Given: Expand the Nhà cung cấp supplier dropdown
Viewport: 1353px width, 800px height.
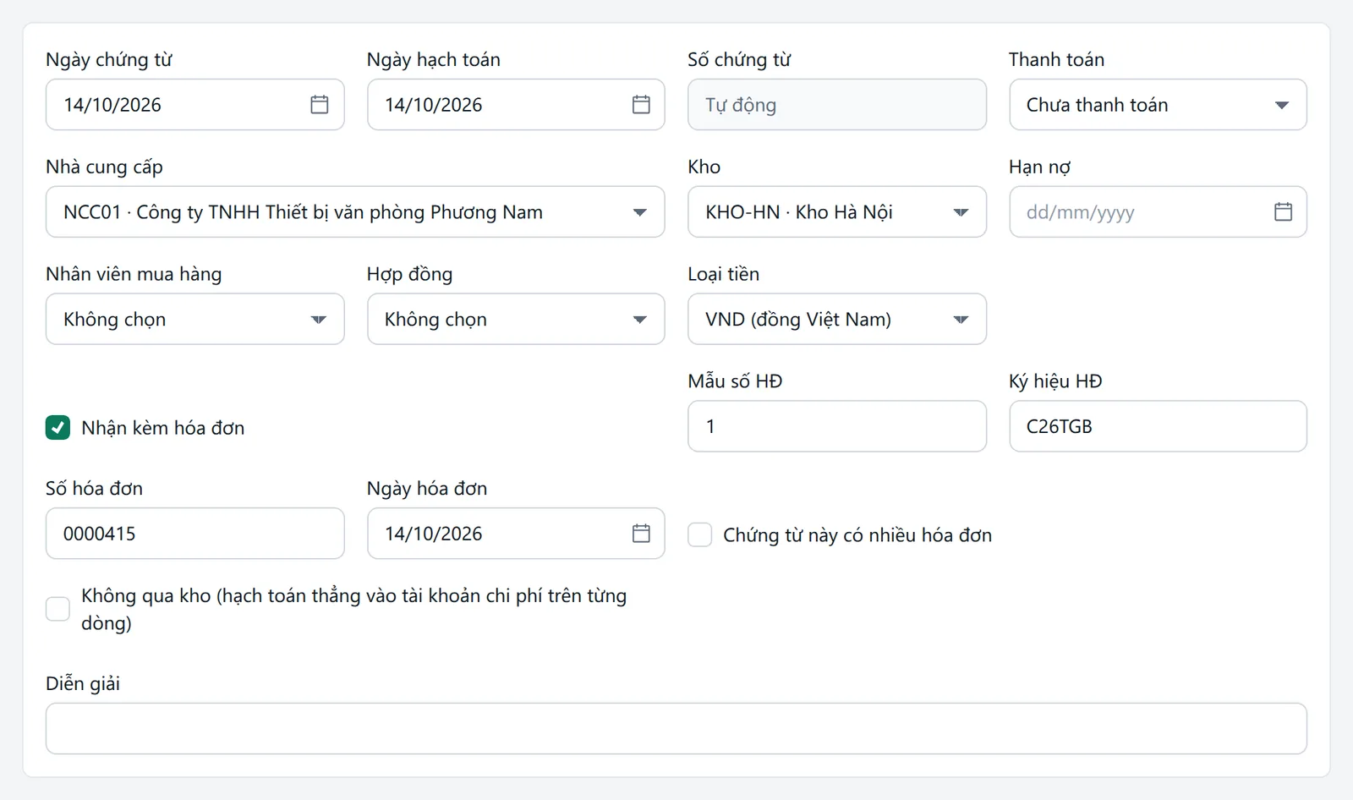Looking at the screenshot, I should (x=355, y=211).
